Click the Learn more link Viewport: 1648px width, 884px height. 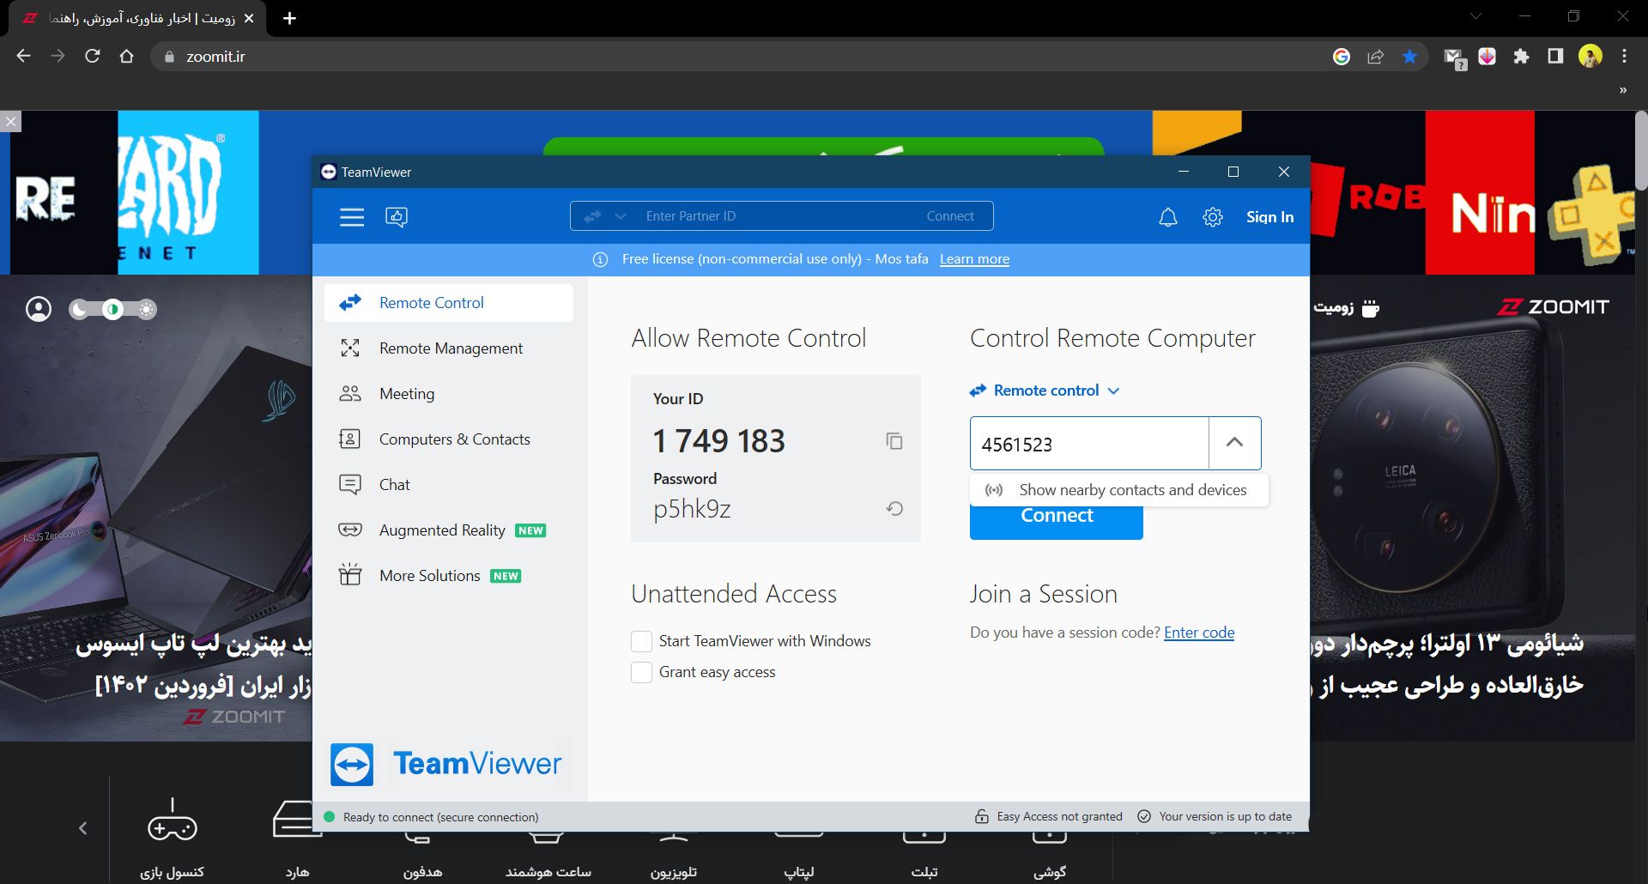pyautogui.click(x=974, y=259)
